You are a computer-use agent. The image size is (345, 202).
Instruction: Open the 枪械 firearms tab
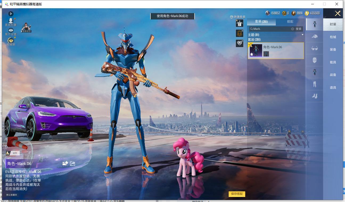(333, 37)
